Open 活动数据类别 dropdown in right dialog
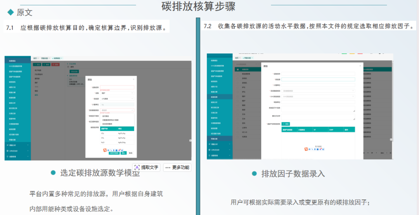Viewport: 419px width, 215px height. tap(318, 91)
